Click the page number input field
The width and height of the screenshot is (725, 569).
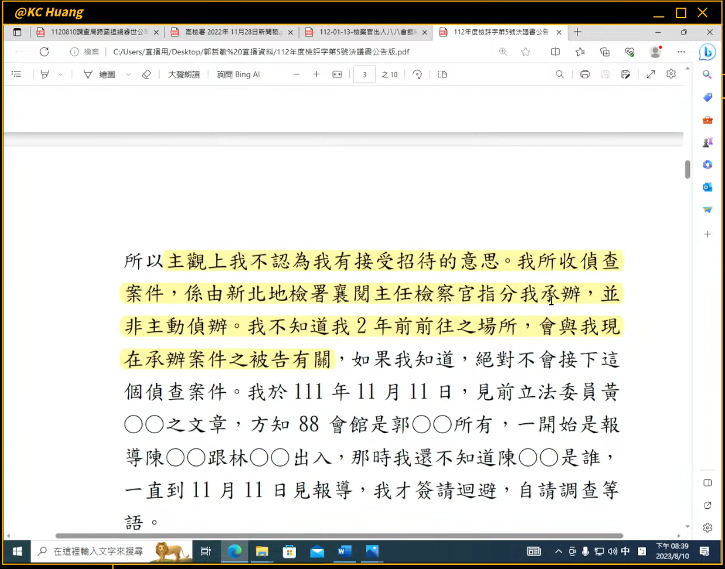pyautogui.click(x=364, y=74)
